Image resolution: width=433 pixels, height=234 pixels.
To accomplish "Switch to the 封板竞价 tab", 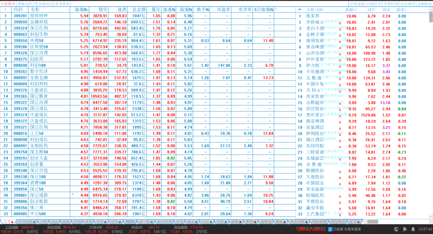I will click(24, 4).
